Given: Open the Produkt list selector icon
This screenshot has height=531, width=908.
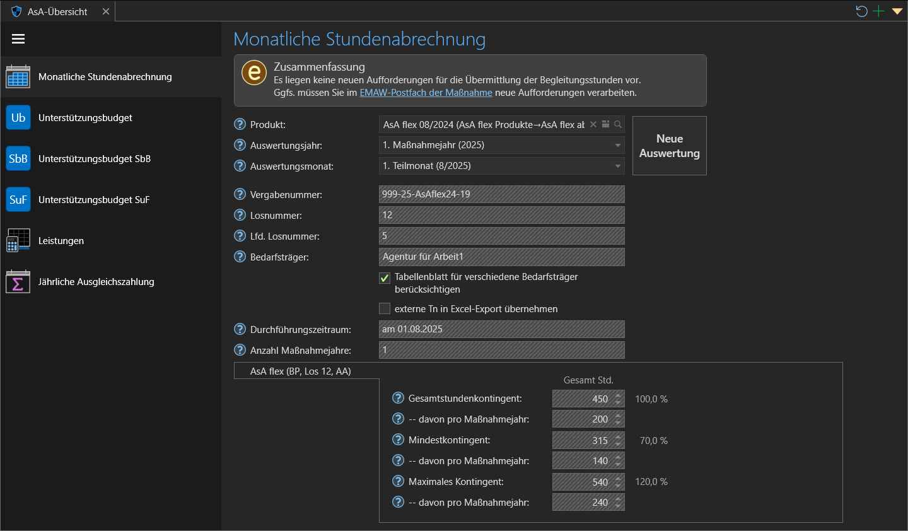Looking at the screenshot, I should 605,124.
